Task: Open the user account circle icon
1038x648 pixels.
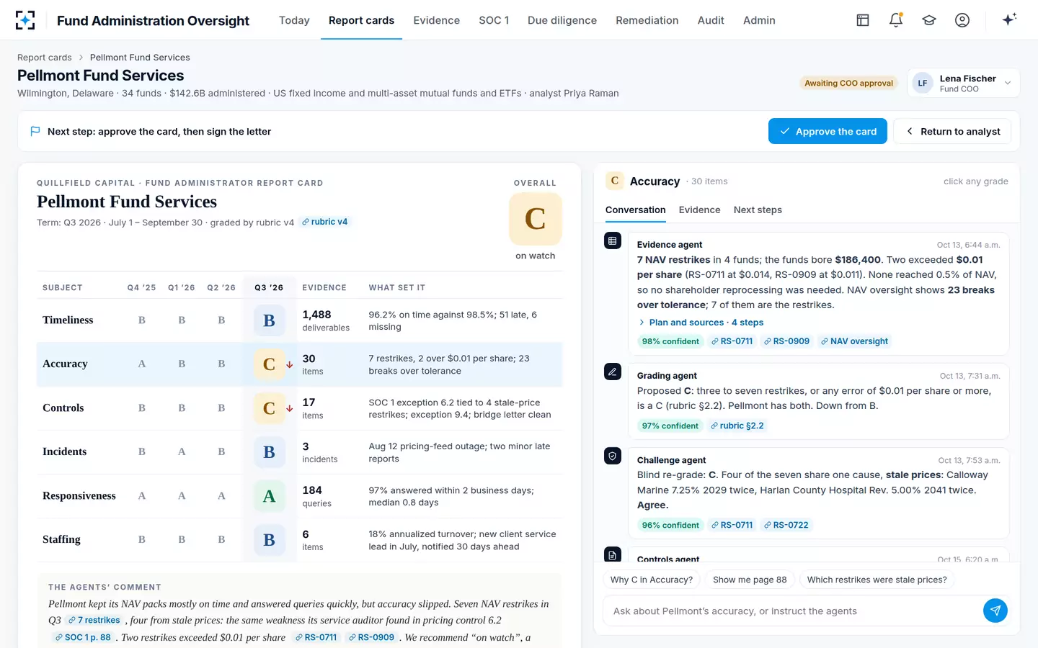Action: pyautogui.click(x=962, y=20)
